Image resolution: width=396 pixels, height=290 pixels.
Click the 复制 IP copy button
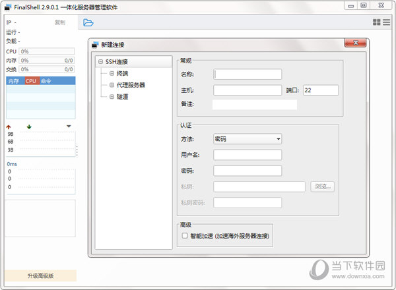60,22
